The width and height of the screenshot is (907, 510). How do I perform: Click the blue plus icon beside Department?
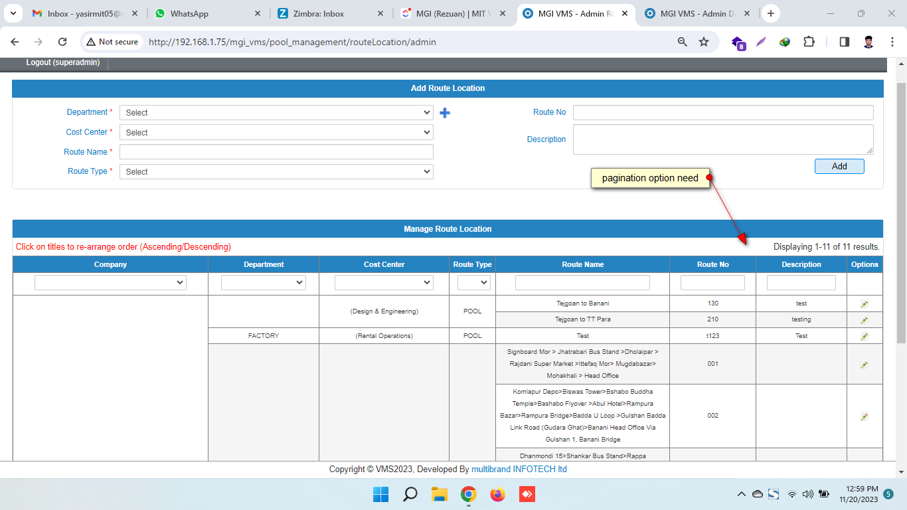click(445, 113)
